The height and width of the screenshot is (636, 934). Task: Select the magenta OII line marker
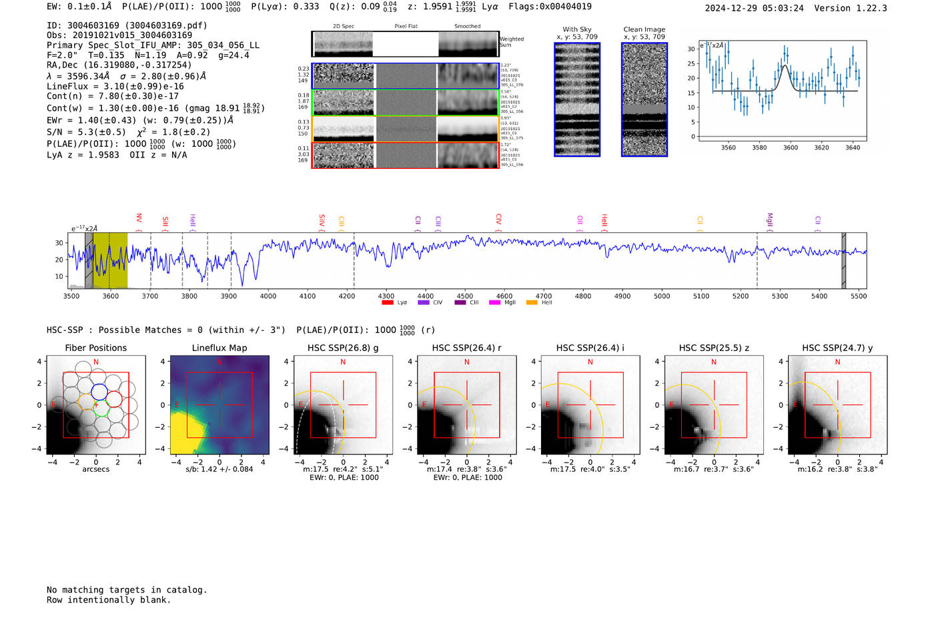point(580,224)
